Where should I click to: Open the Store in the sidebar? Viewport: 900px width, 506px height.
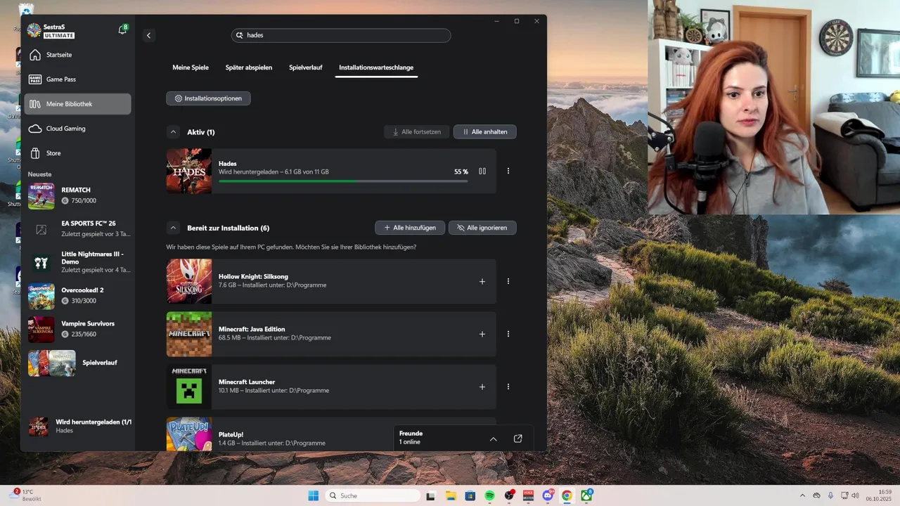77,153
